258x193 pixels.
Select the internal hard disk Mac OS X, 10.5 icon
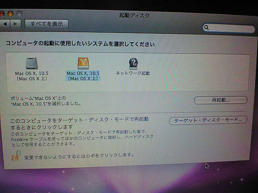32,63
